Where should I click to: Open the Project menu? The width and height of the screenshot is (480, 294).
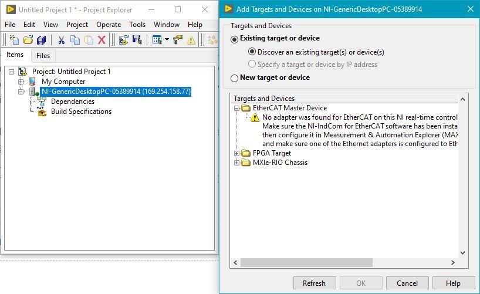pyautogui.click(x=77, y=25)
